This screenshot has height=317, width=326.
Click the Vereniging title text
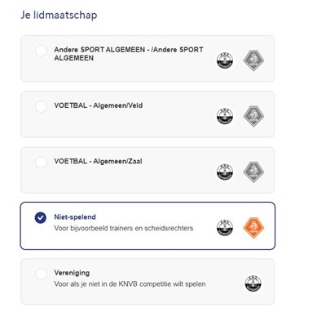point(72,273)
